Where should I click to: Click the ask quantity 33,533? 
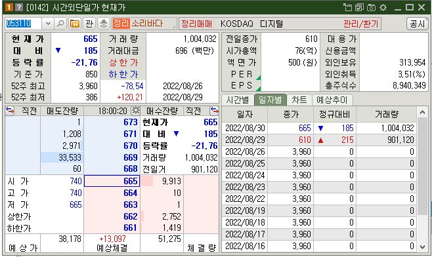click(70, 157)
